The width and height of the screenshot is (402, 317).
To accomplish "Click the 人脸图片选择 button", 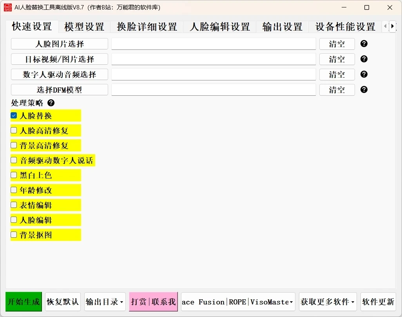I will coord(60,44).
